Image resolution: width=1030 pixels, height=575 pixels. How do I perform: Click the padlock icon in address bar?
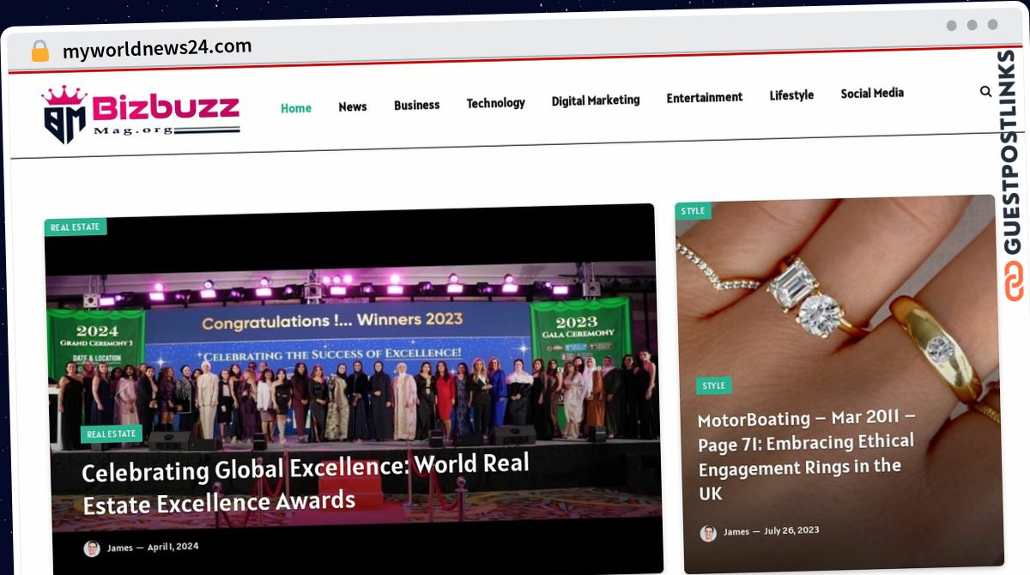40,51
